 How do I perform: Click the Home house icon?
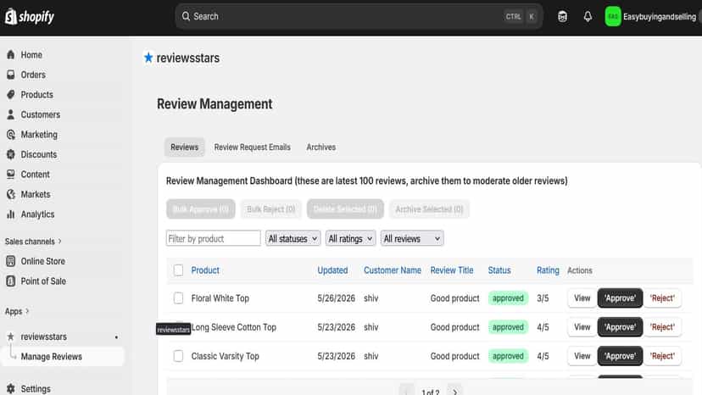point(11,54)
